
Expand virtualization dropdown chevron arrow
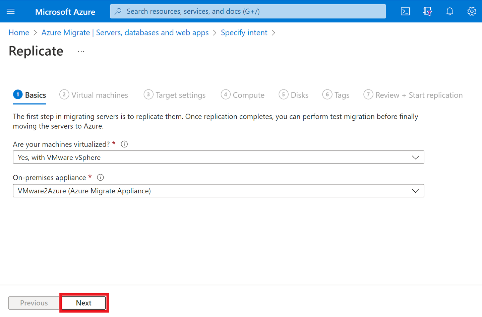coord(416,157)
